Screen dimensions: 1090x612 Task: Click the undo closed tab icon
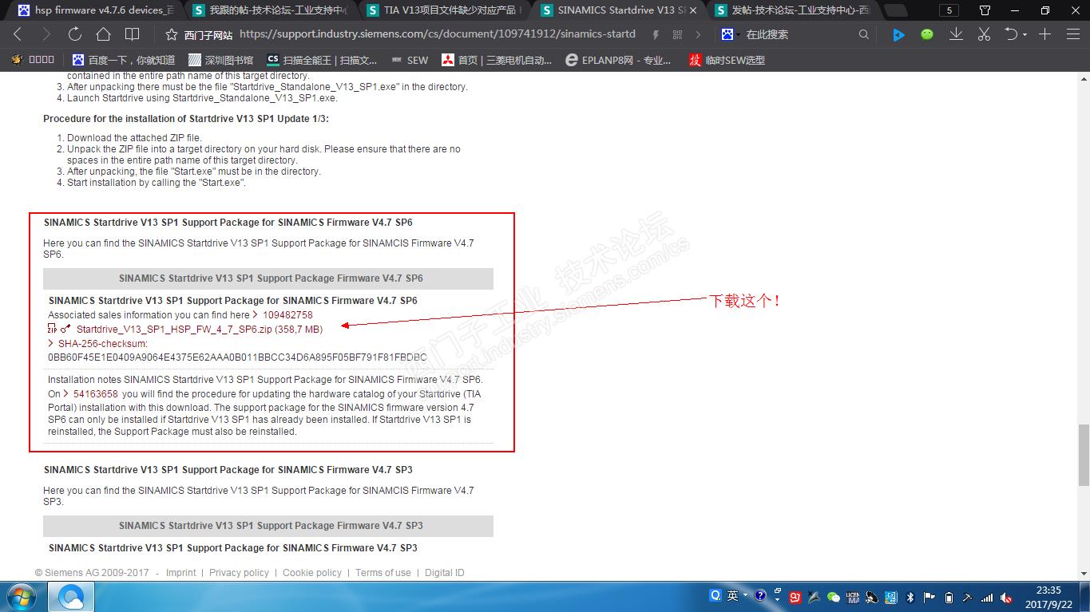coord(1011,34)
